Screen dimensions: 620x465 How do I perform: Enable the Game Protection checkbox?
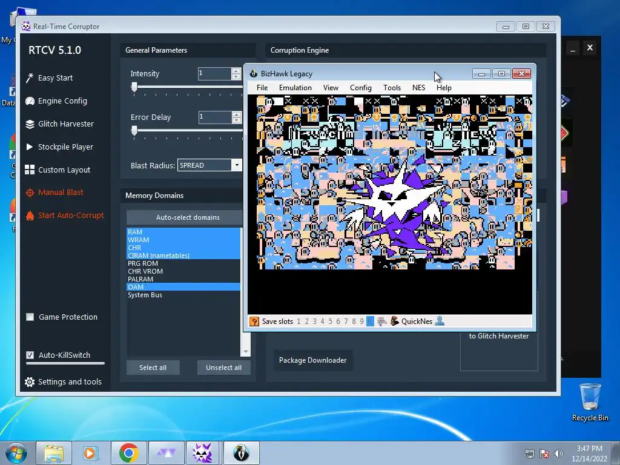tap(30, 317)
